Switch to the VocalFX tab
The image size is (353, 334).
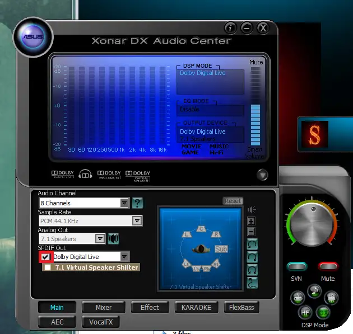pos(101,322)
